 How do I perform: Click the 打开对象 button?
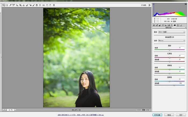click(157, 115)
